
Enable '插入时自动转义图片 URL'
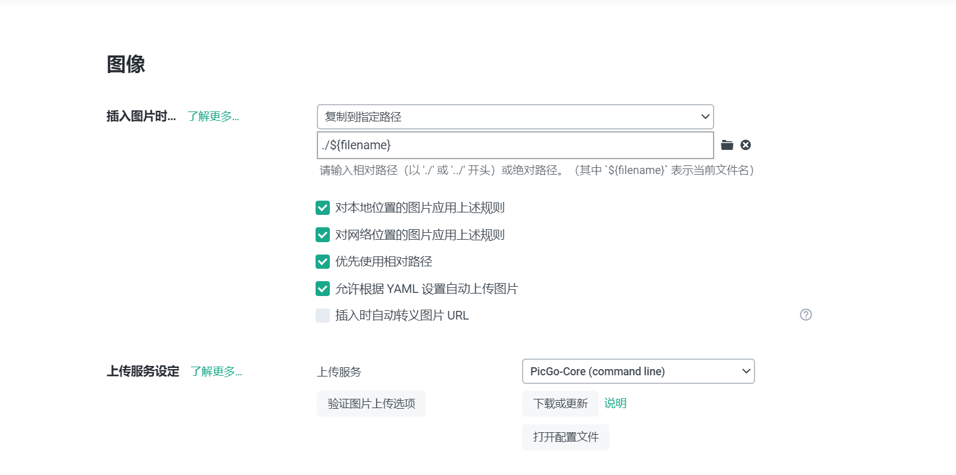[x=322, y=315]
